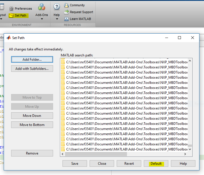Open the Community people icon
204x175 pixels.
[x=66, y=5]
